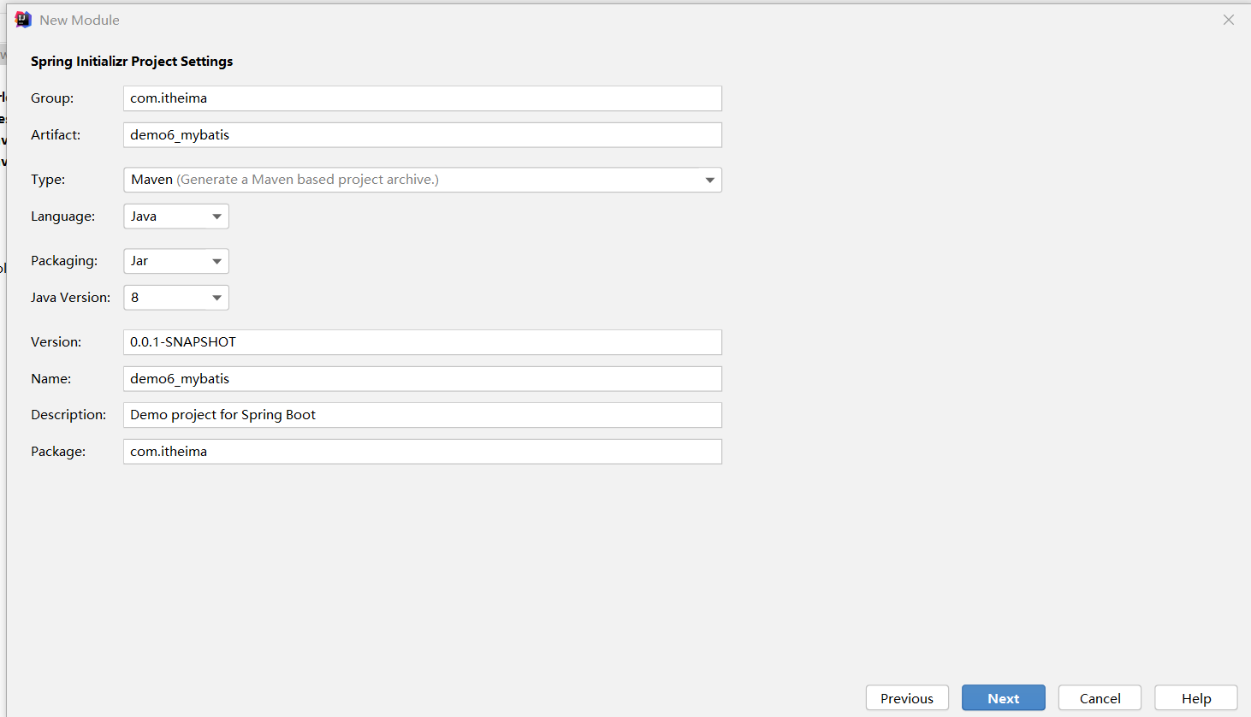Screen dimensions: 1251x717
Task: Expand the Language dropdown set to Java
Action: pos(176,216)
